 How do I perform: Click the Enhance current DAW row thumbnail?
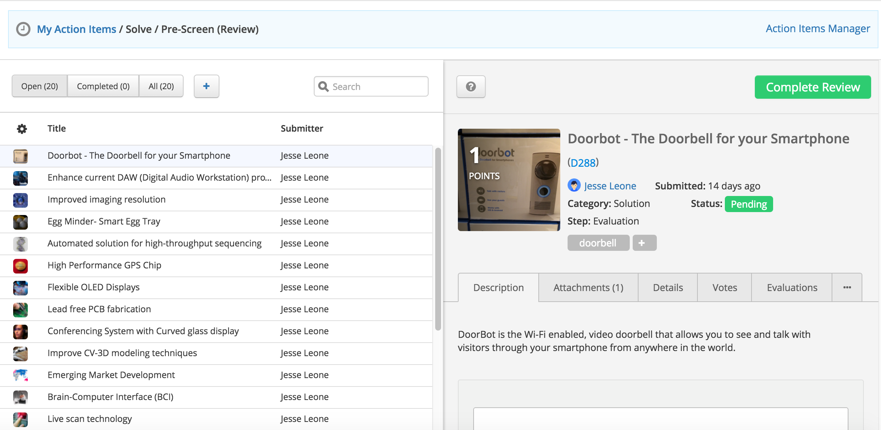coord(20,178)
